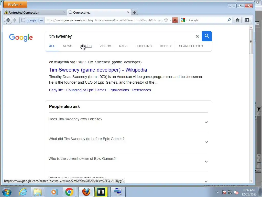Close the Untrusted Connection tab
The width and height of the screenshot is (262, 197).
click(x=64, y=12)
